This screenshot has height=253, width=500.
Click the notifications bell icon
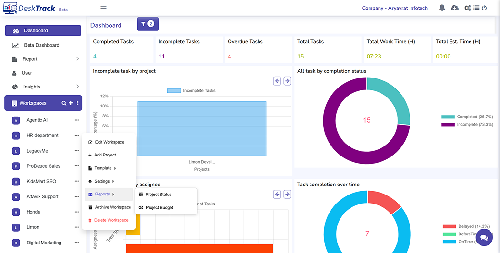(442, 8)
